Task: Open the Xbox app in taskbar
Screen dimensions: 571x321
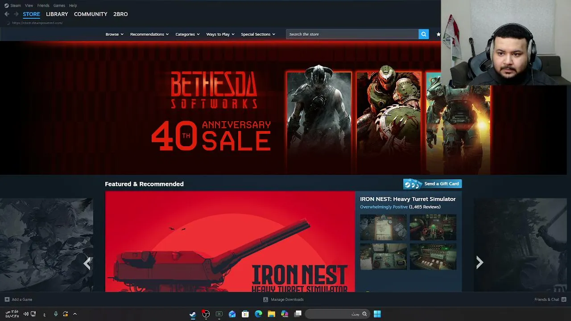Action: (219, 314)
